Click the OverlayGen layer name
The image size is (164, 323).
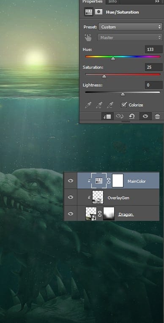tap(118, 198)
